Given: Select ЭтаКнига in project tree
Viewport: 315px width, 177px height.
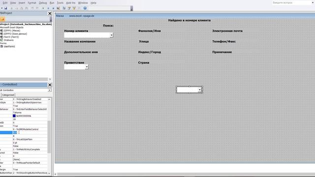Looking at the screenshot, I should click(x=8, y=40).
